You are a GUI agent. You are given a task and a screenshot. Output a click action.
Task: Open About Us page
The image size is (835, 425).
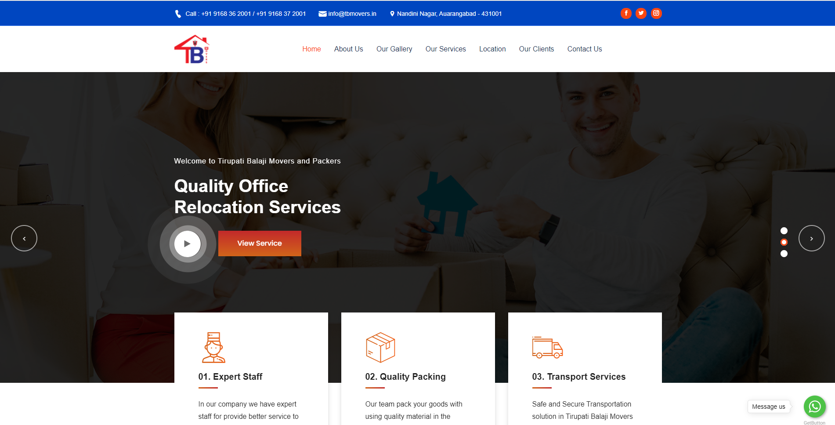pos(348,49)
